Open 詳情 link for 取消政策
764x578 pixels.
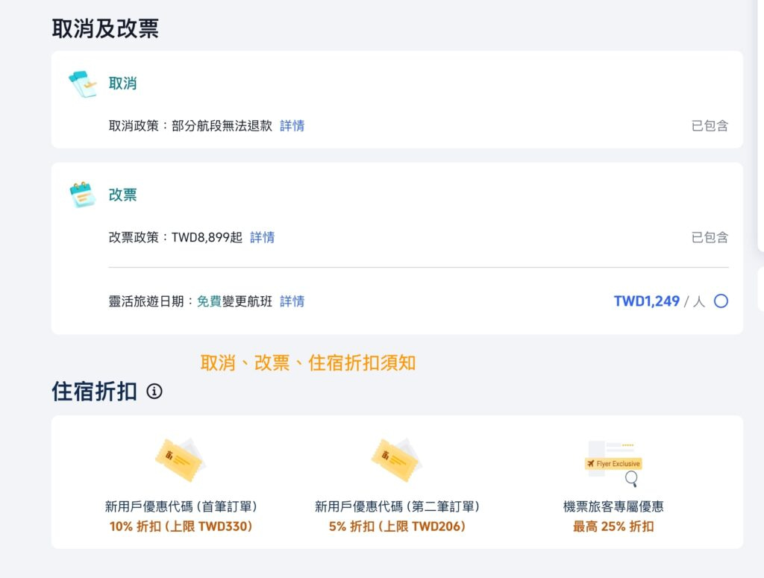pos(292,125)
